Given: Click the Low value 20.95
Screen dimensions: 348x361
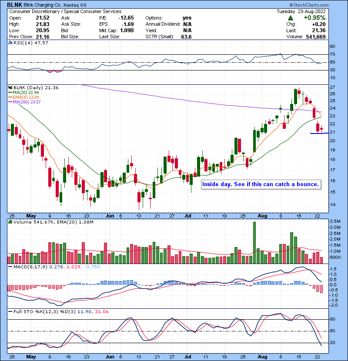Looking at the screenshot, I should [43, 30].
